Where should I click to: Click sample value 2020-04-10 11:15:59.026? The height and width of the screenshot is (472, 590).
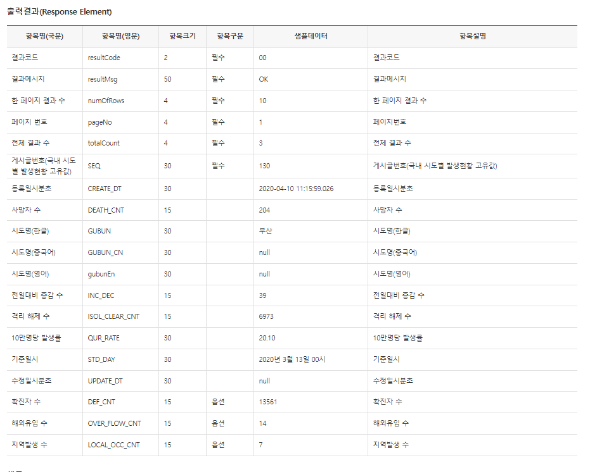tap(296, 189)
